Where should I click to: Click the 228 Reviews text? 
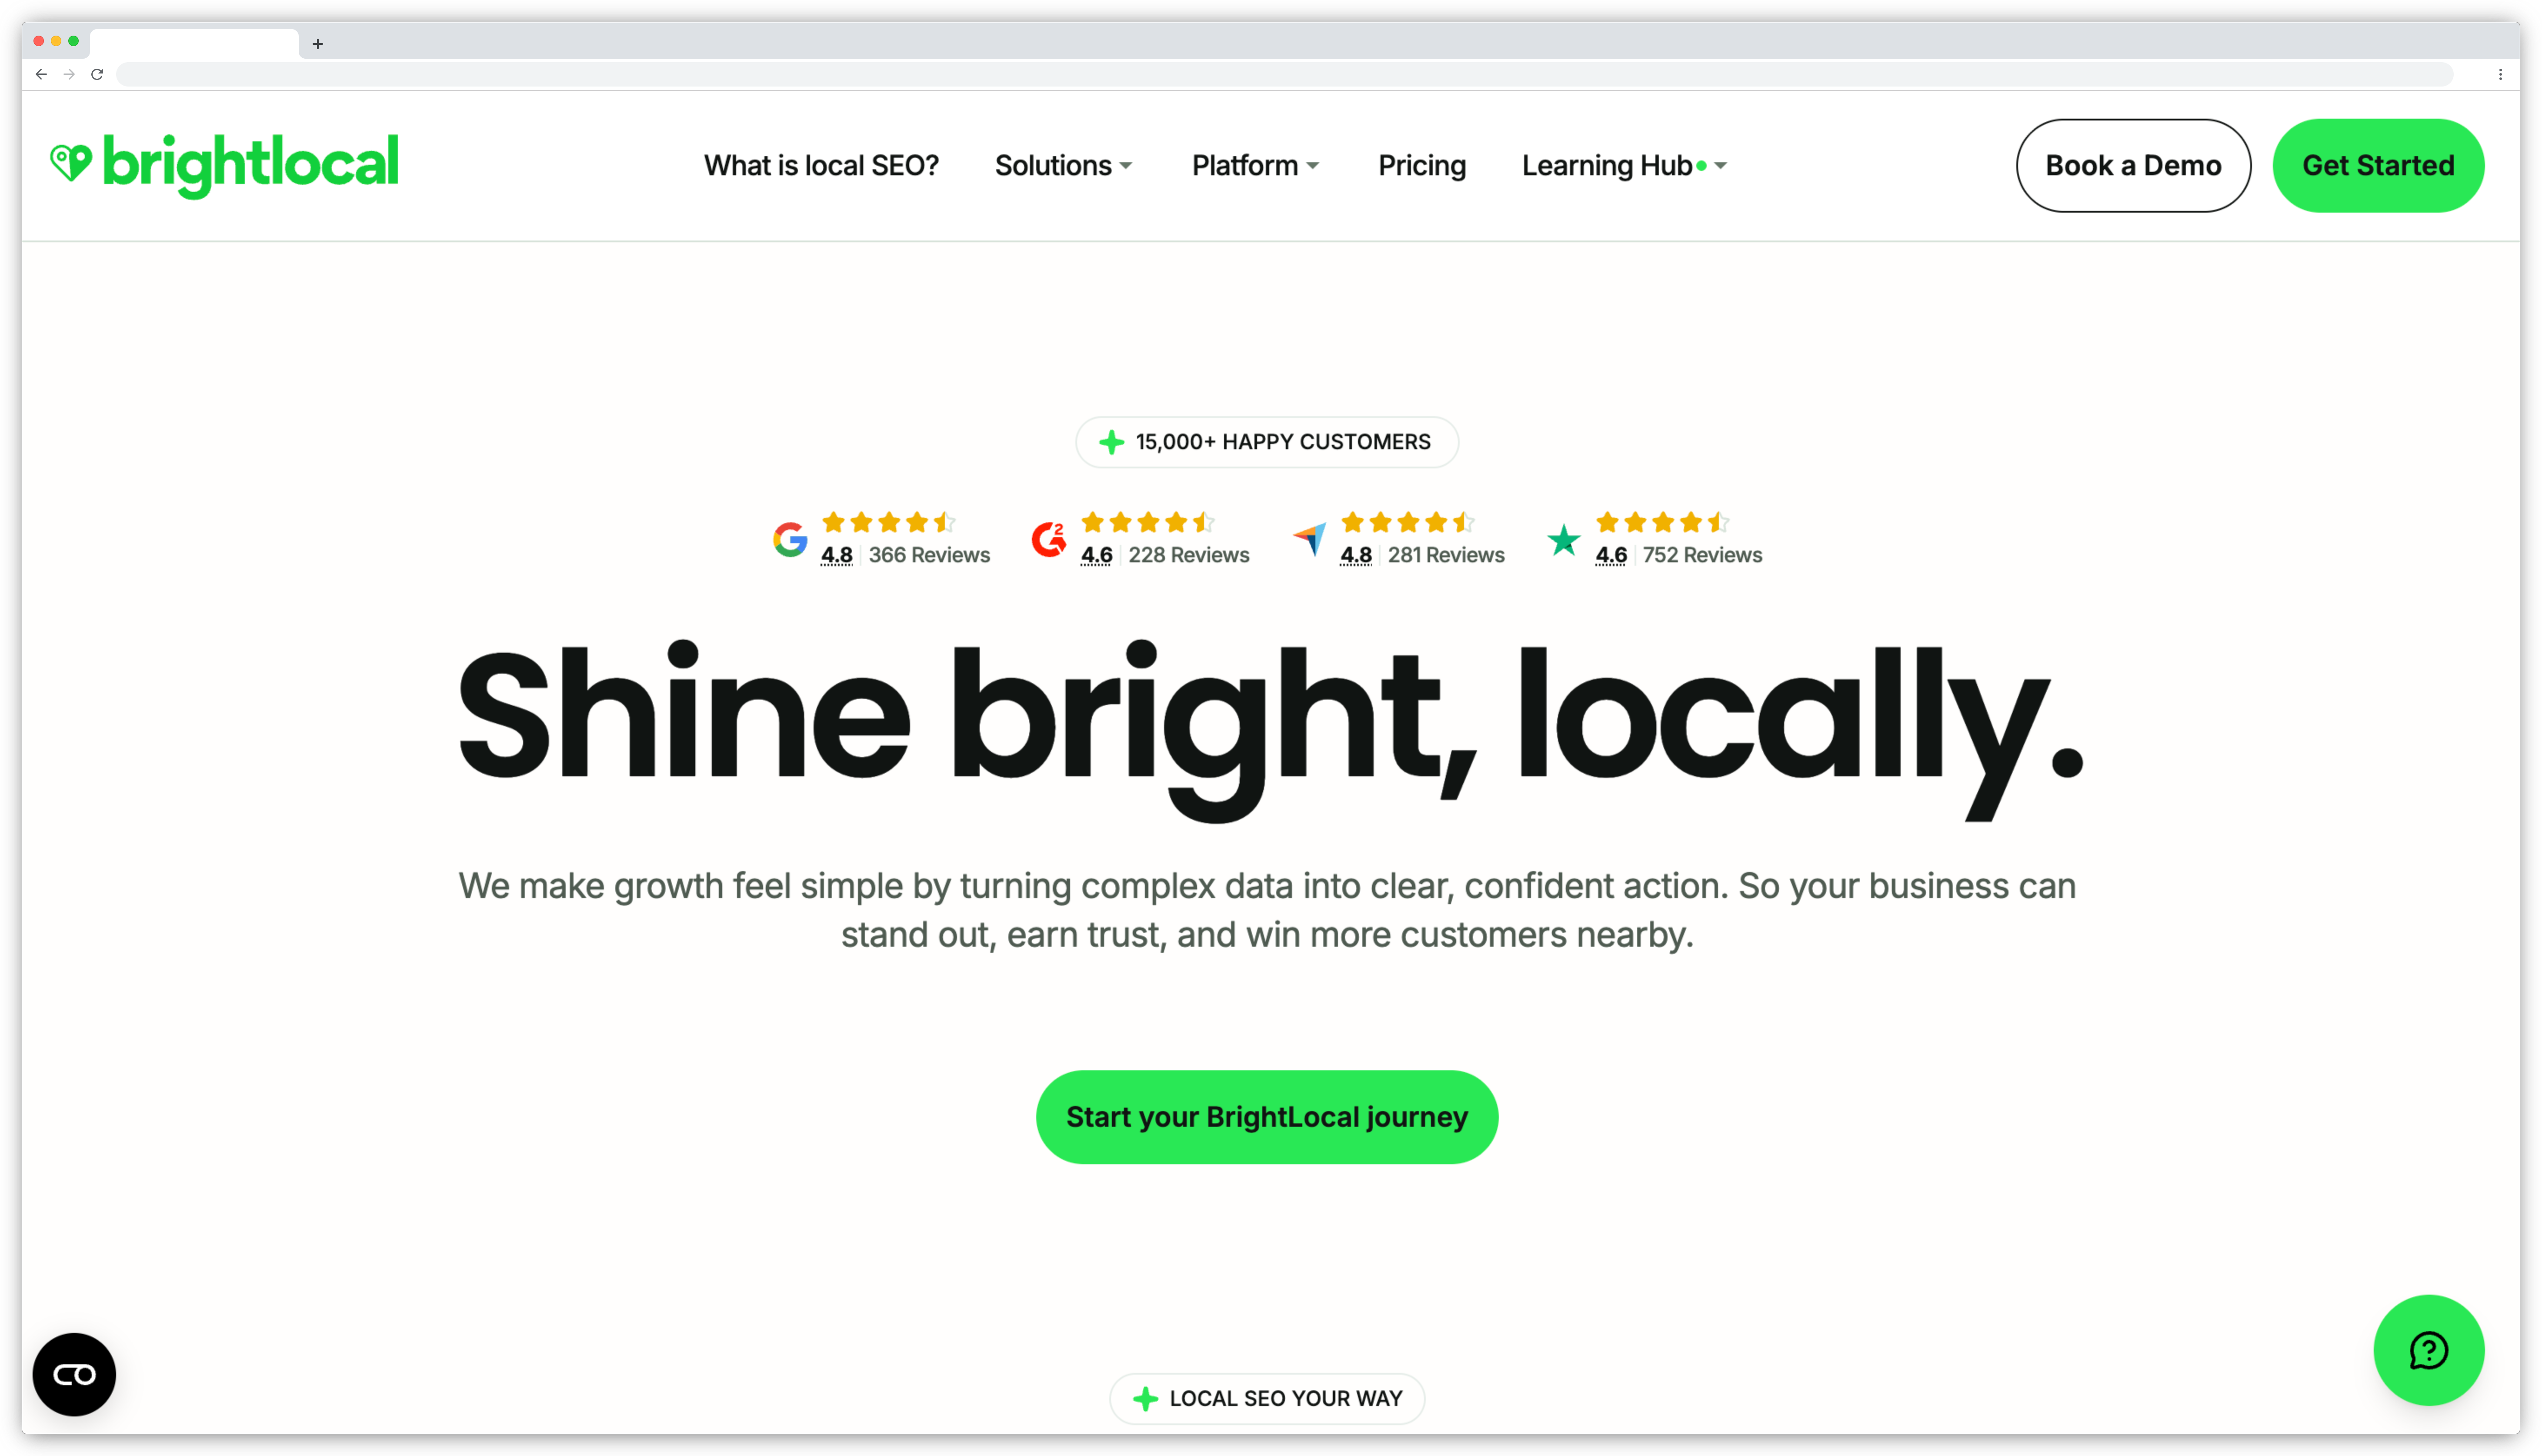1188,554
